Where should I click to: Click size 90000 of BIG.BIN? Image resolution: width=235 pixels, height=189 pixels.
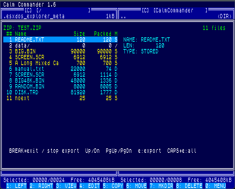[x=78, y=51]
